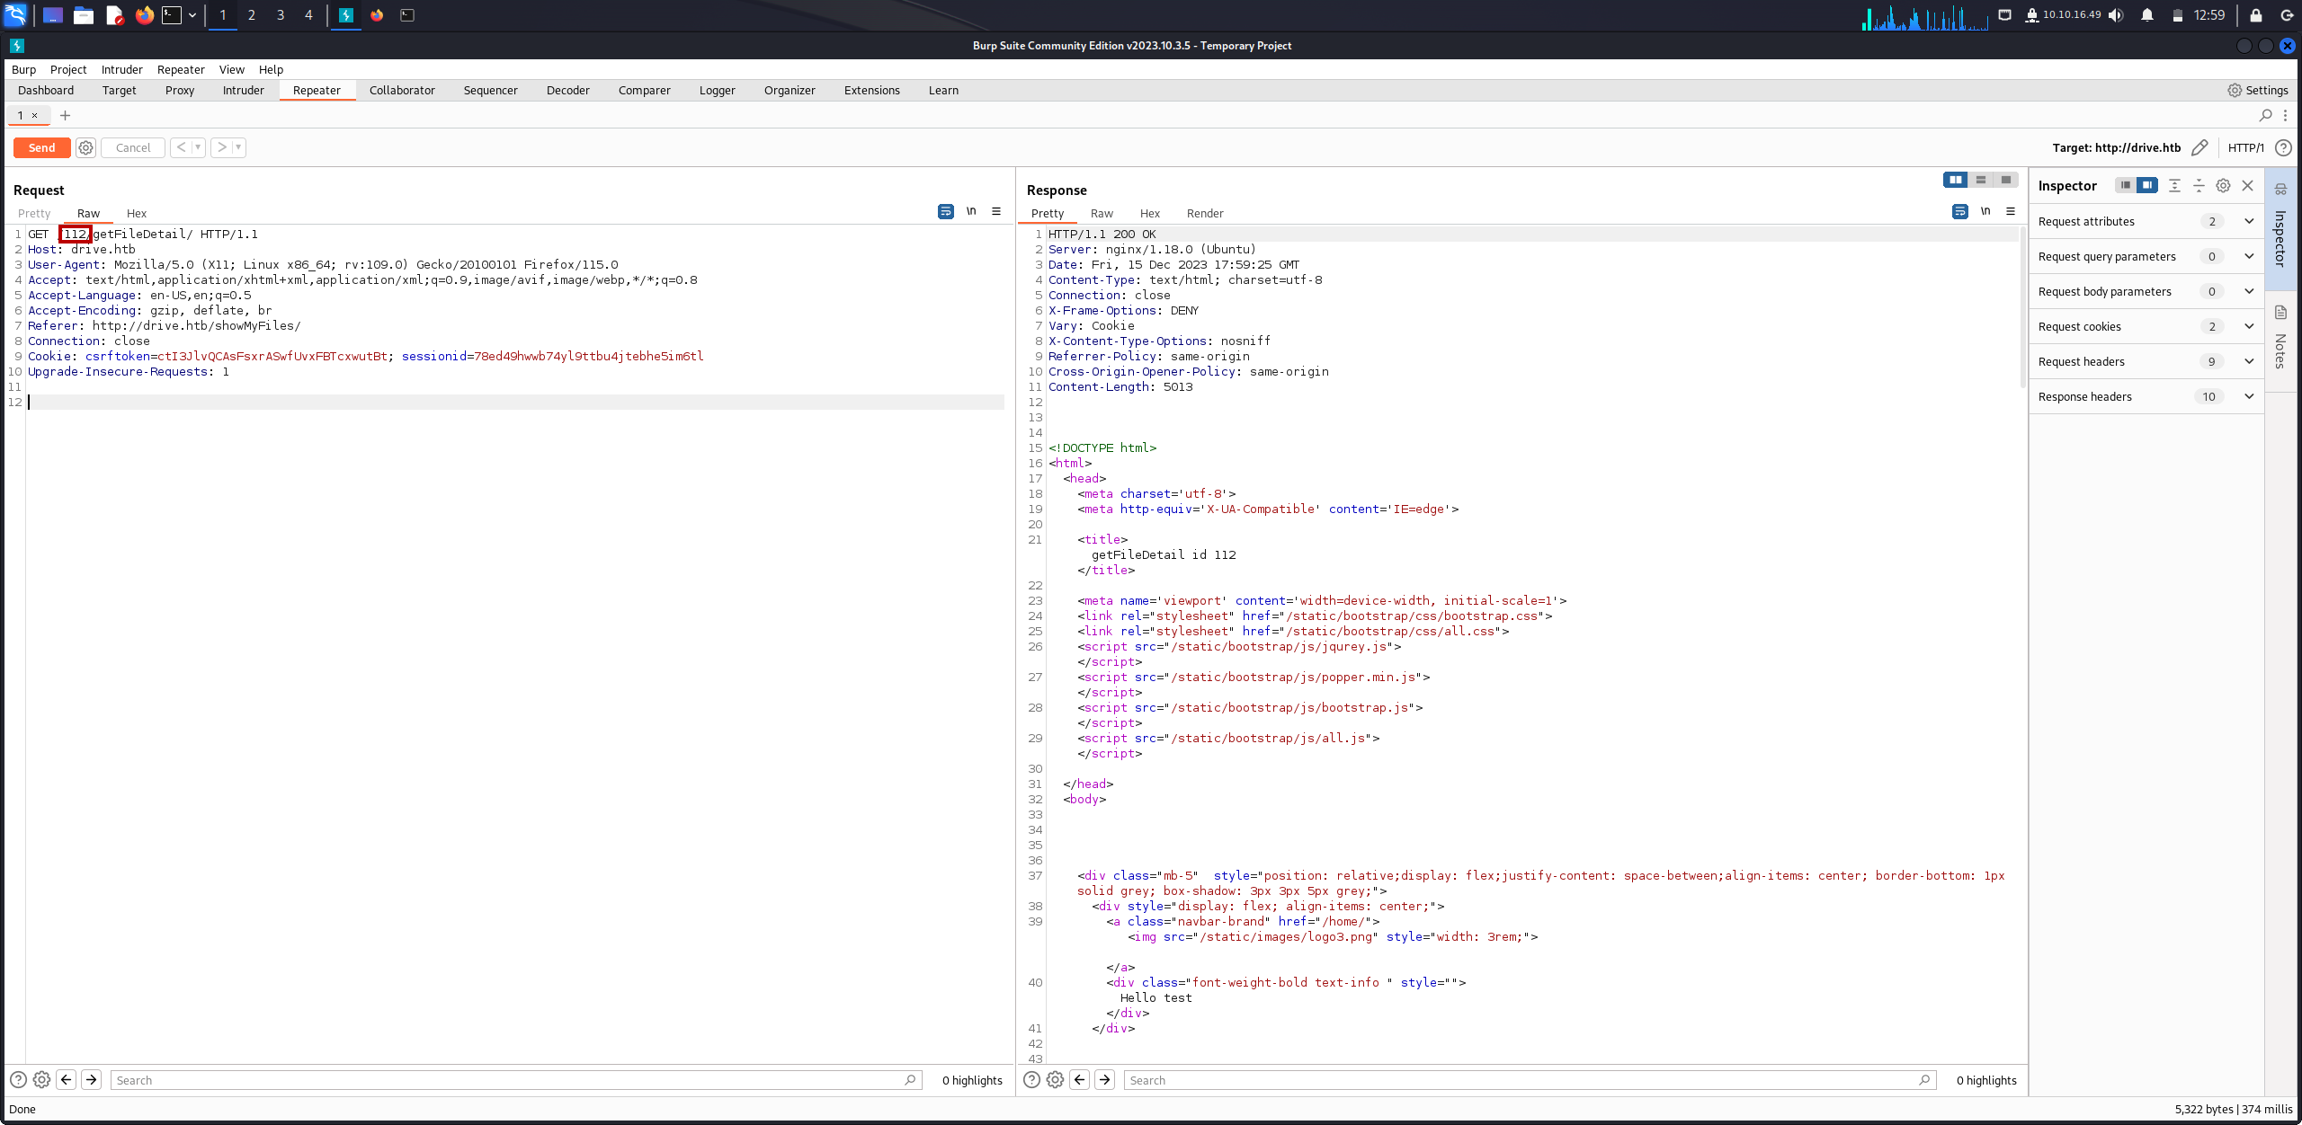Image resolution: width=2302 pixels, height=1125 pixels.
Task: Expand Request attributes section
Action: click(x=2146, y=221)
